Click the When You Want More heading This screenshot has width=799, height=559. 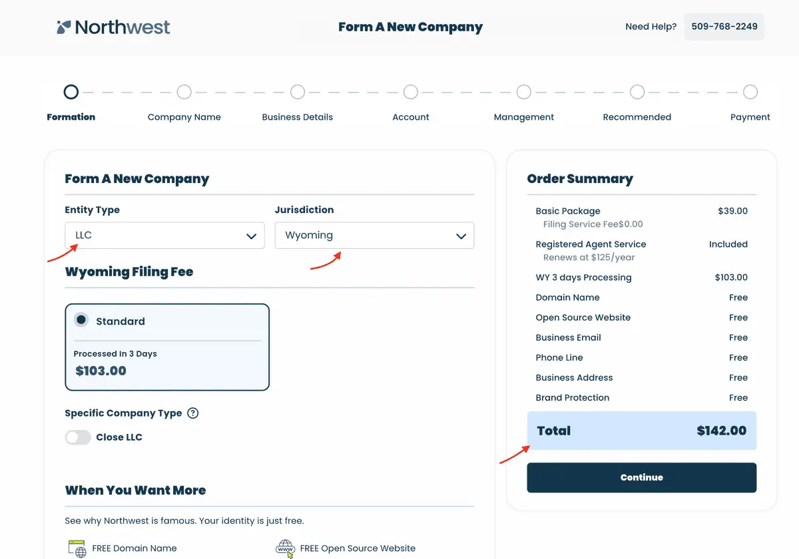point(135,490)
